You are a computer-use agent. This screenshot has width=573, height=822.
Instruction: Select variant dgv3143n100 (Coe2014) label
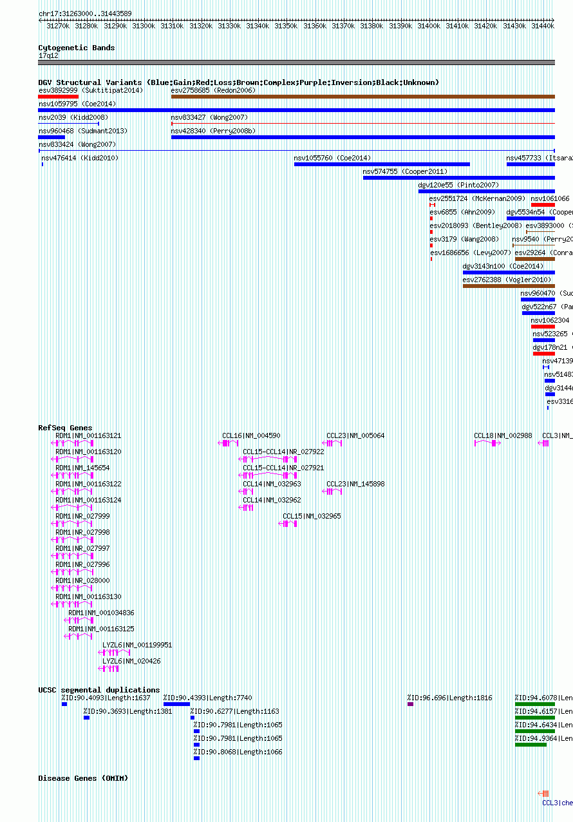coord(503,266)
